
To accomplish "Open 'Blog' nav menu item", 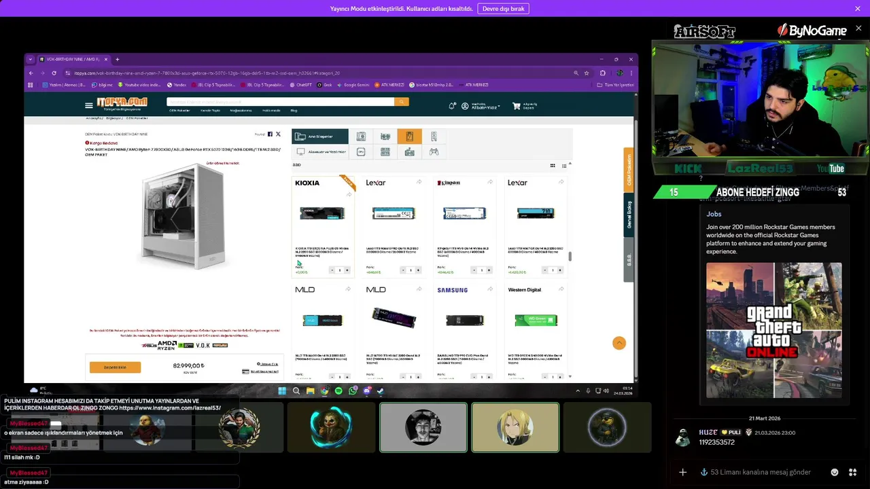I will [294, 110].
